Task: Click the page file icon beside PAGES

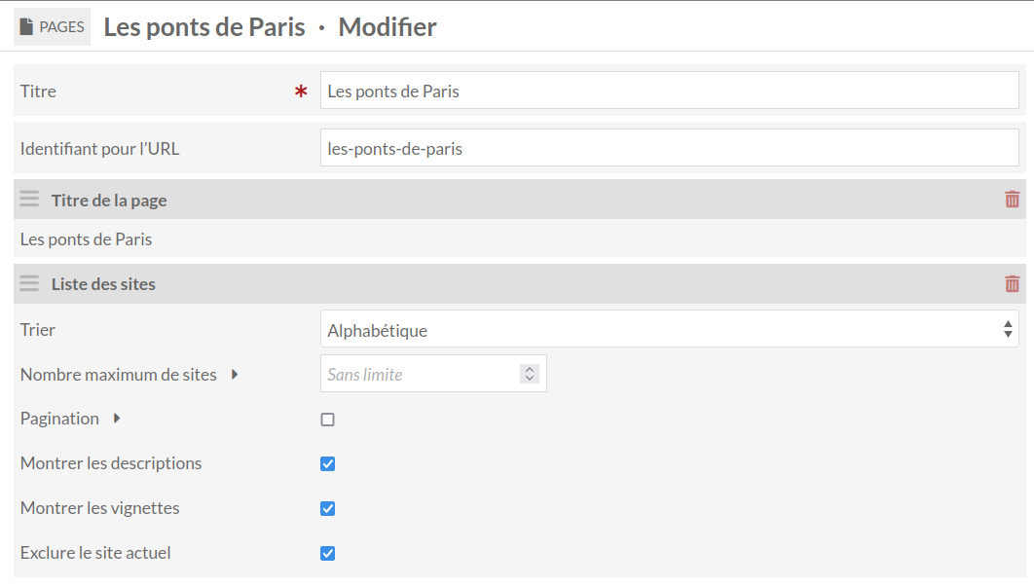Action: click(26, 27)
